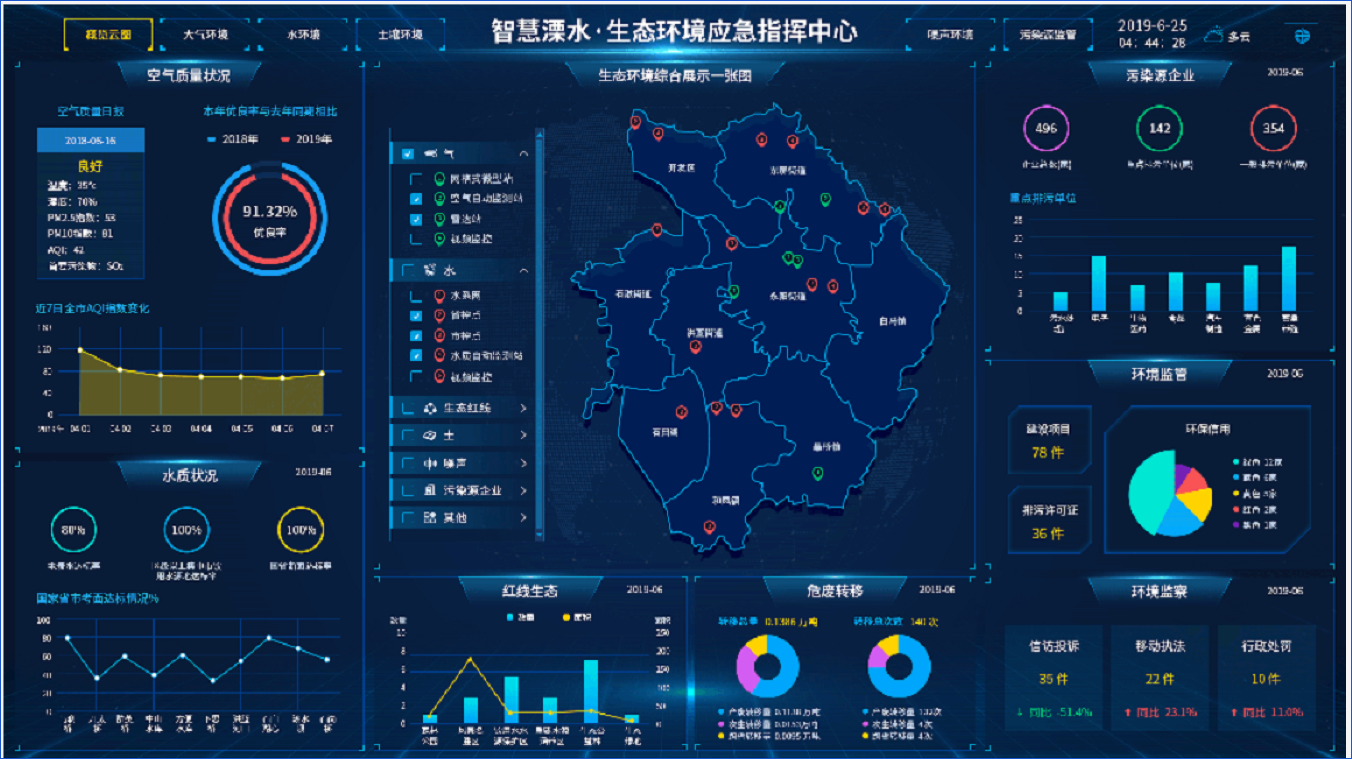Click the water icon in the 水 layer row

430,270
